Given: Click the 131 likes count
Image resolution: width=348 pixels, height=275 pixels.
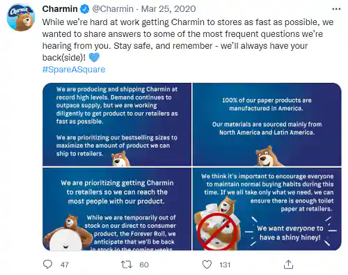Looking at the screenshot, I should pyautogui.click(x=225, y=265).
